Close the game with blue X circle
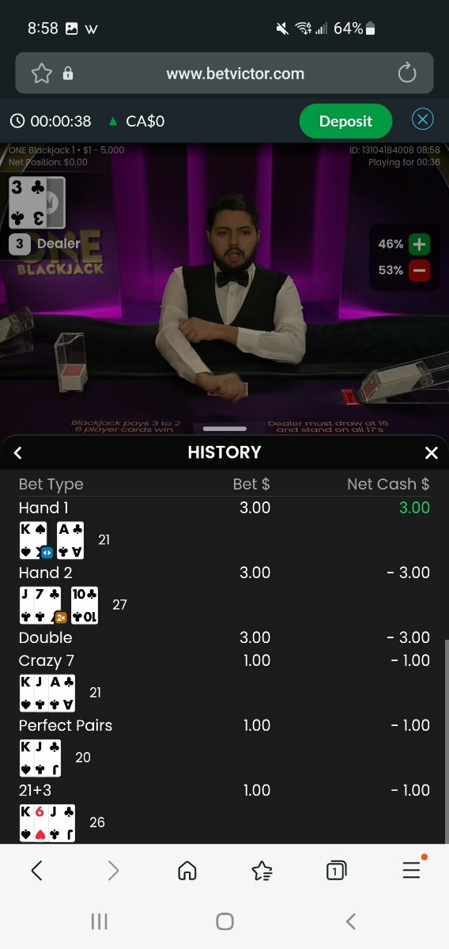 423,119
